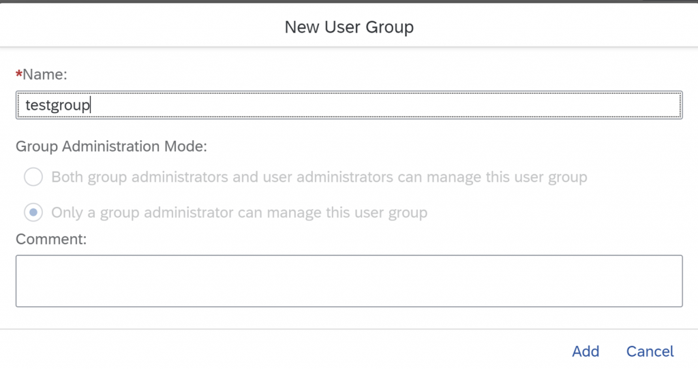Click the red required asterisk beside Name
698x369 pixels.
[x=18, y=74]
